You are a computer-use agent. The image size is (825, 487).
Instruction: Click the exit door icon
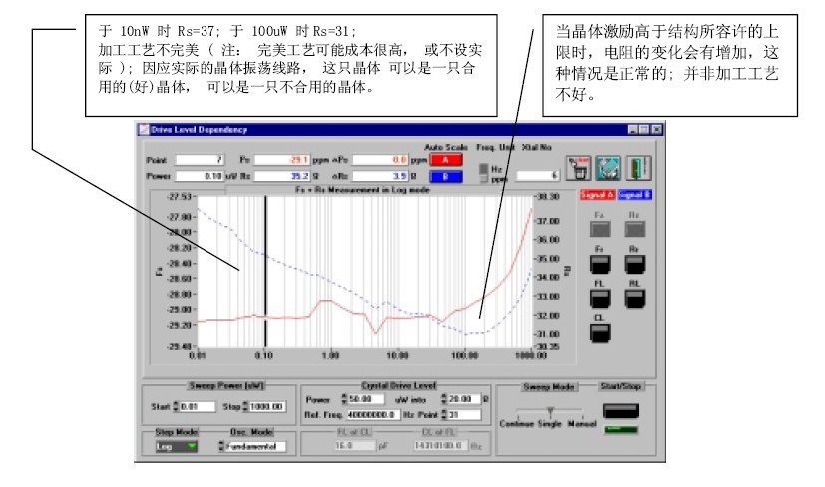click(638, 169)
